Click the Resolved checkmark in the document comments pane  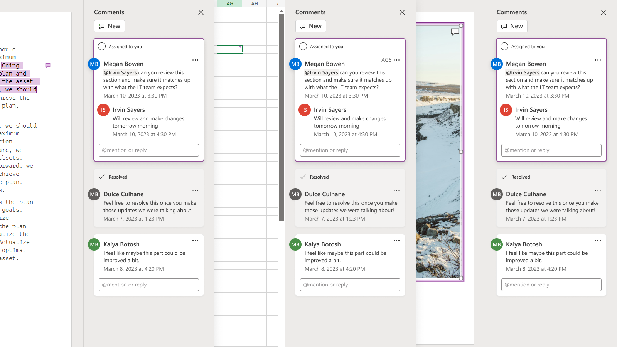click(102, 177)
